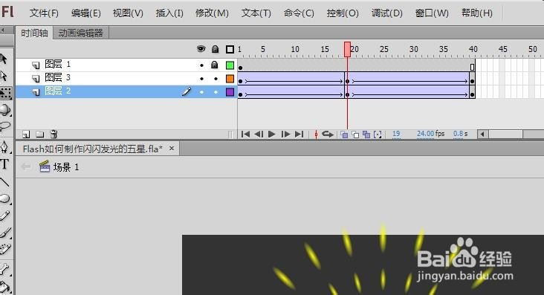Screen dimensions: 544x295
Task: Select the Deco tool
Action: coord(4,249)
